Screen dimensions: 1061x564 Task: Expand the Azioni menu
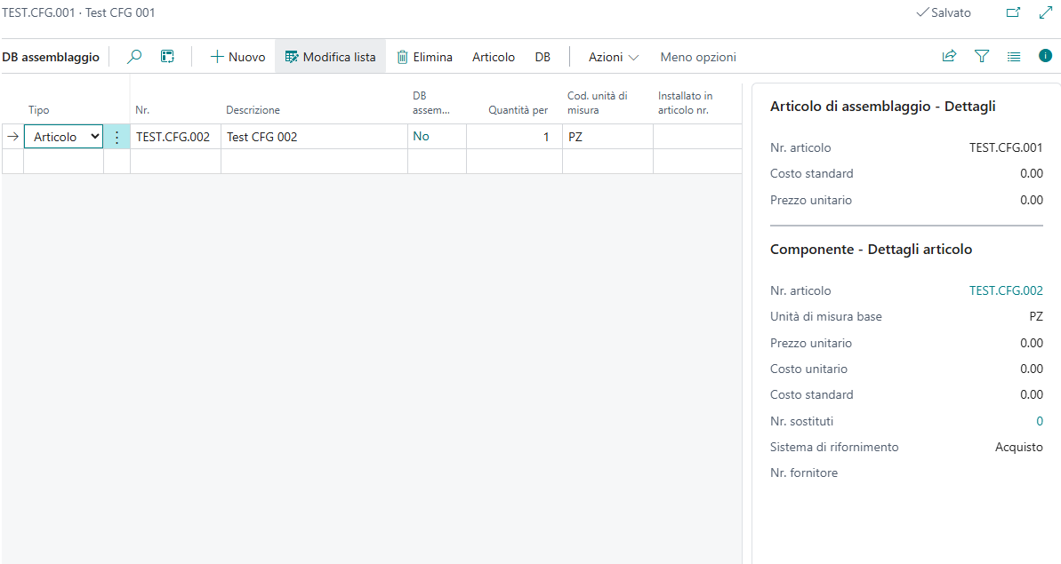(614, 57)
